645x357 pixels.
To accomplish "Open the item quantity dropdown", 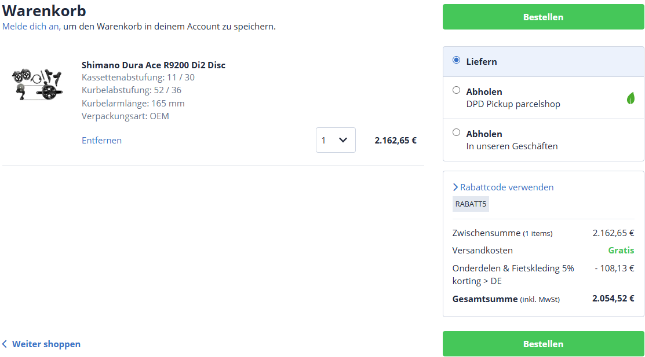I will pyautogui.click(x=336, y=140).
